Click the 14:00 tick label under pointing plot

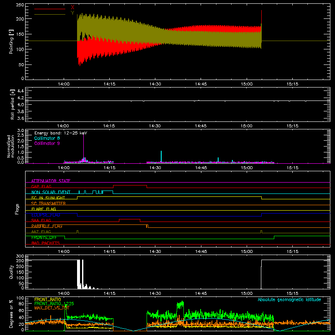click(x=64, y=84)
